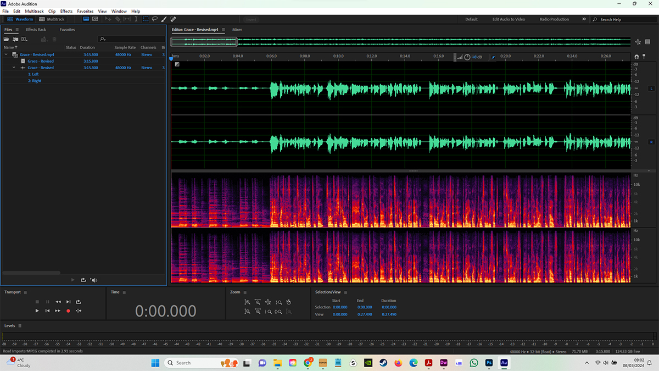The height and width of the screenshot is (371, 659).
Task: Click the Import File icon
Action: coord(15,39)
